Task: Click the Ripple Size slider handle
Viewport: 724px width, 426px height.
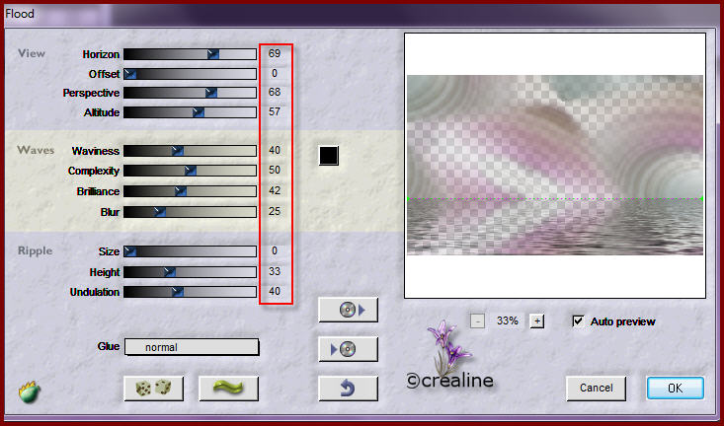Action: (130, 251)
